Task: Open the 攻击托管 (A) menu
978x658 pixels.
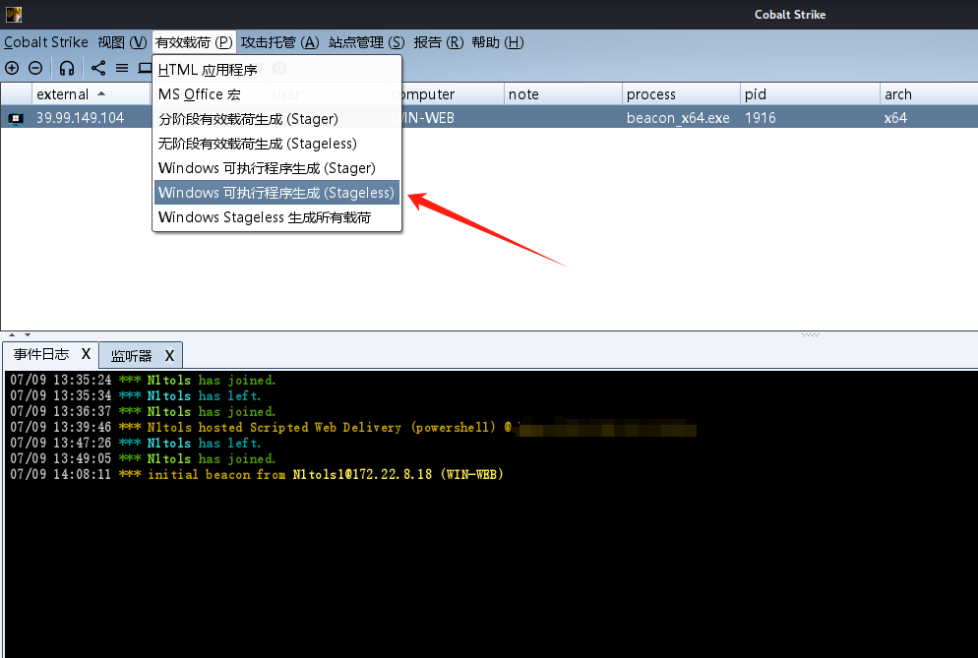Action: tap(279, 42)
